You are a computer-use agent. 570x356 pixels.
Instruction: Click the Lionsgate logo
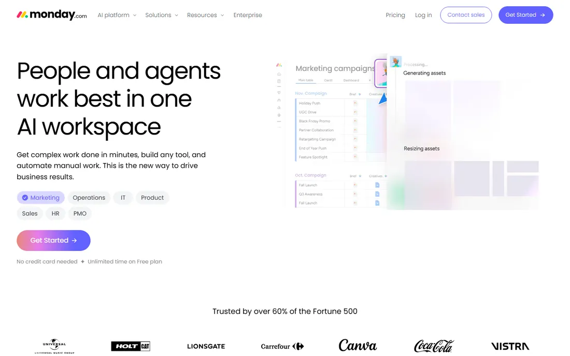click(206, 346)
